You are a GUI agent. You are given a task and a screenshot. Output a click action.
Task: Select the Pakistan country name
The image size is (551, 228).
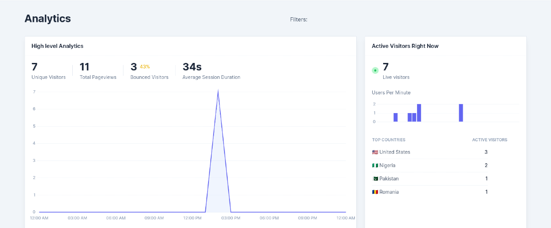coord(389,178)
